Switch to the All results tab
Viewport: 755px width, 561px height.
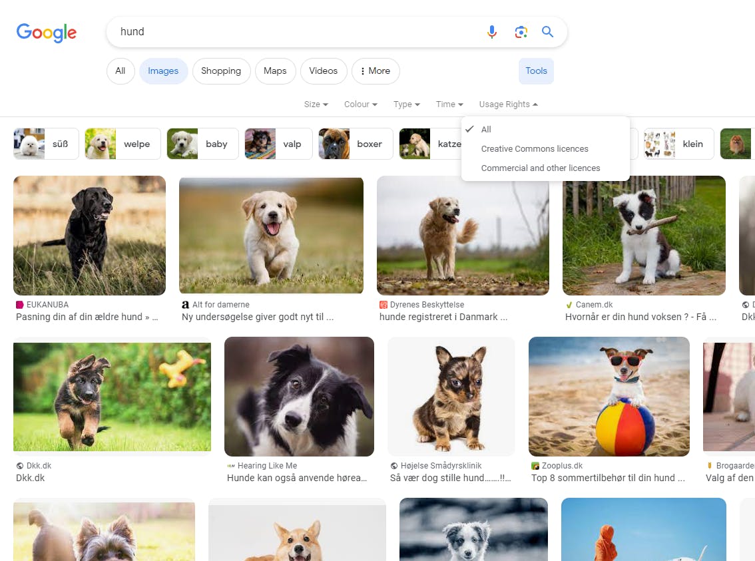click(121, 71)
